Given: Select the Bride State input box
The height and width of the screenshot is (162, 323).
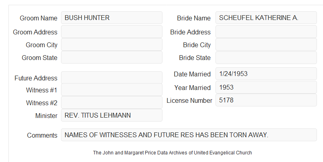Looking at the screenshot, I should 266,58.
